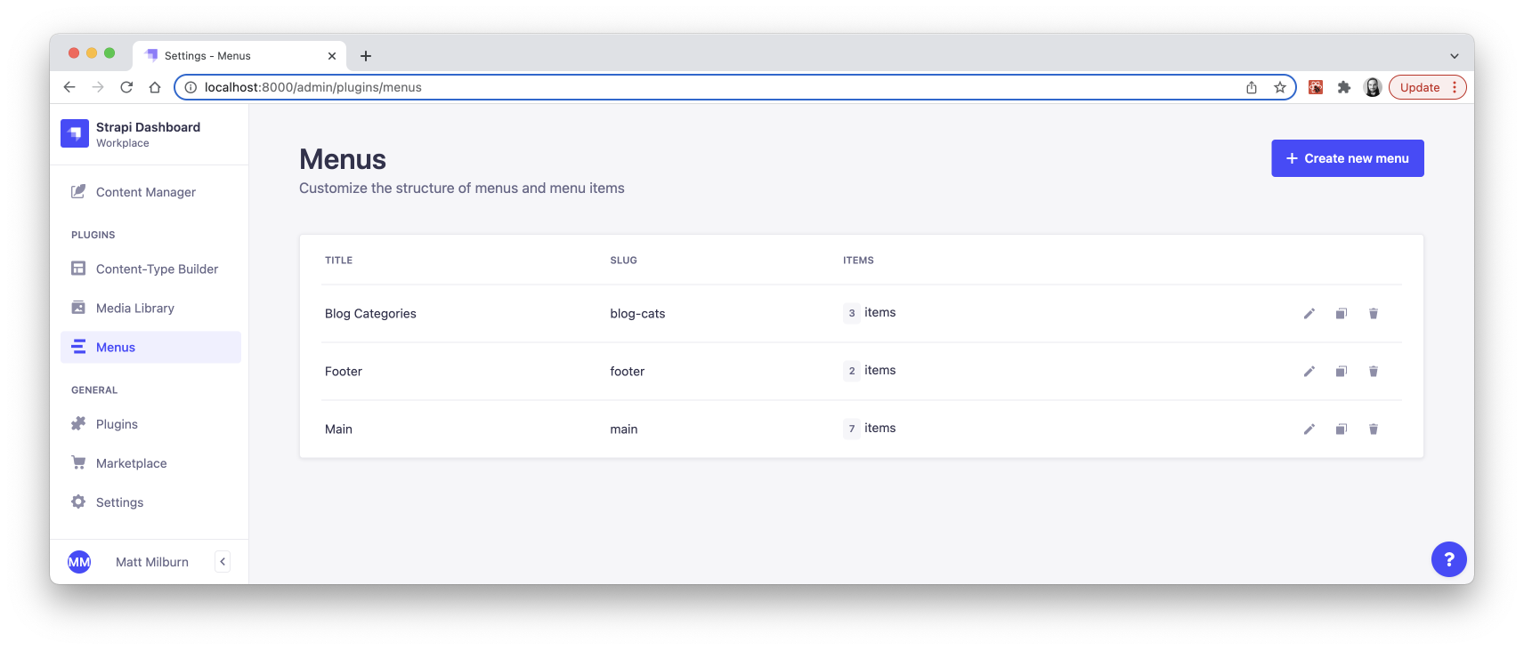
Task: Click the Matt Milburn user name
Action: click(x=152, y=562)
